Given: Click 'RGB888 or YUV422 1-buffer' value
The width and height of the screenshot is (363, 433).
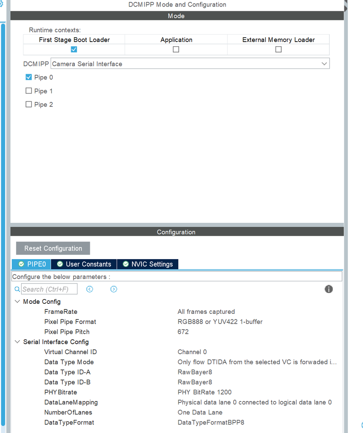Looking at the screenshot, I should [220, 322].
